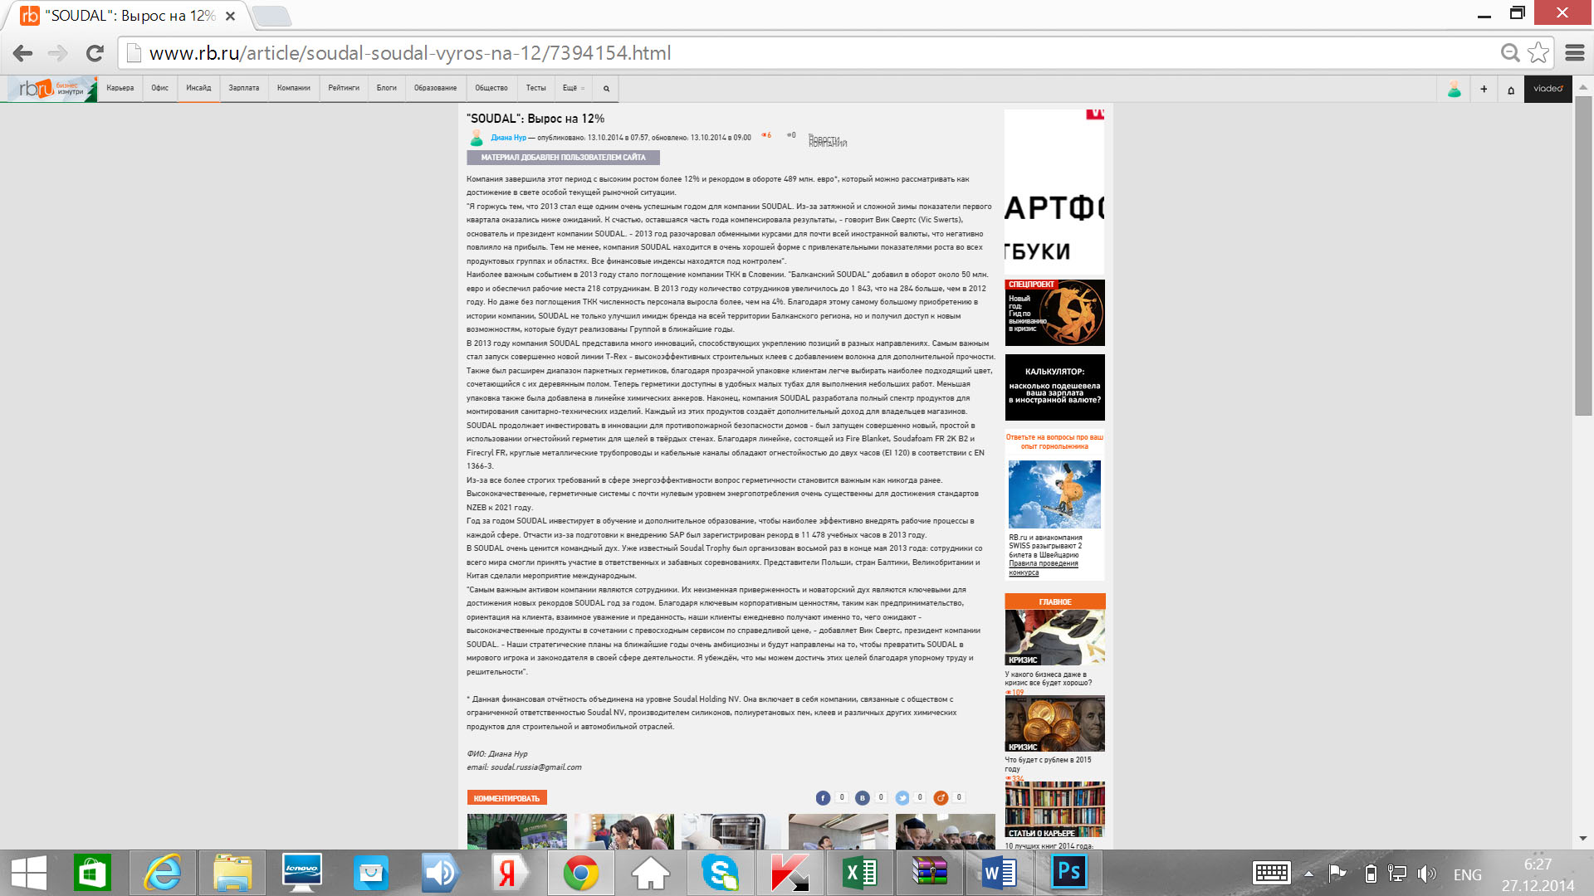The width and height of the screenshot is (1594, 896).
Task: Open the Рейтинги menu section
Action: pos(344,88)
